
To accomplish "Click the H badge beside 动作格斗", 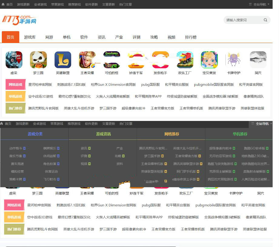I will tap(24, 148).
